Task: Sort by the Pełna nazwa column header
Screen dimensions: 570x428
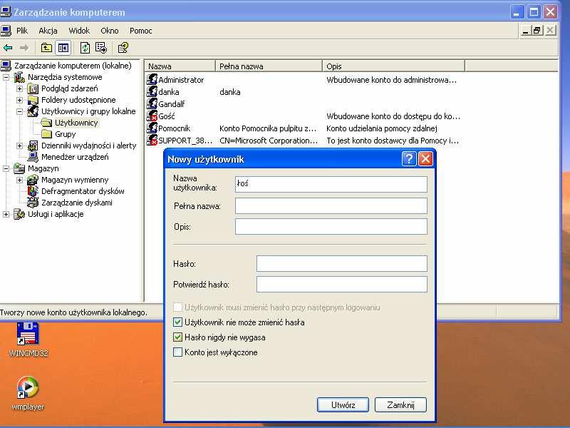Action: click(x=269, y=66)
